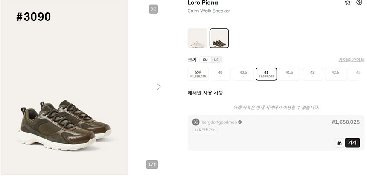The height and width of the screenshot is (176, 367).
Task: Select the 모두 (all sizes) option
Action: [x=198, y=74]
